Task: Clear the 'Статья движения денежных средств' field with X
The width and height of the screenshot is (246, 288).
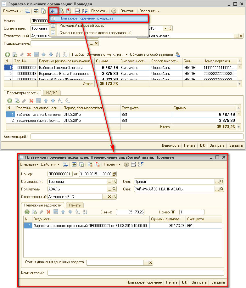Action: 151,263
